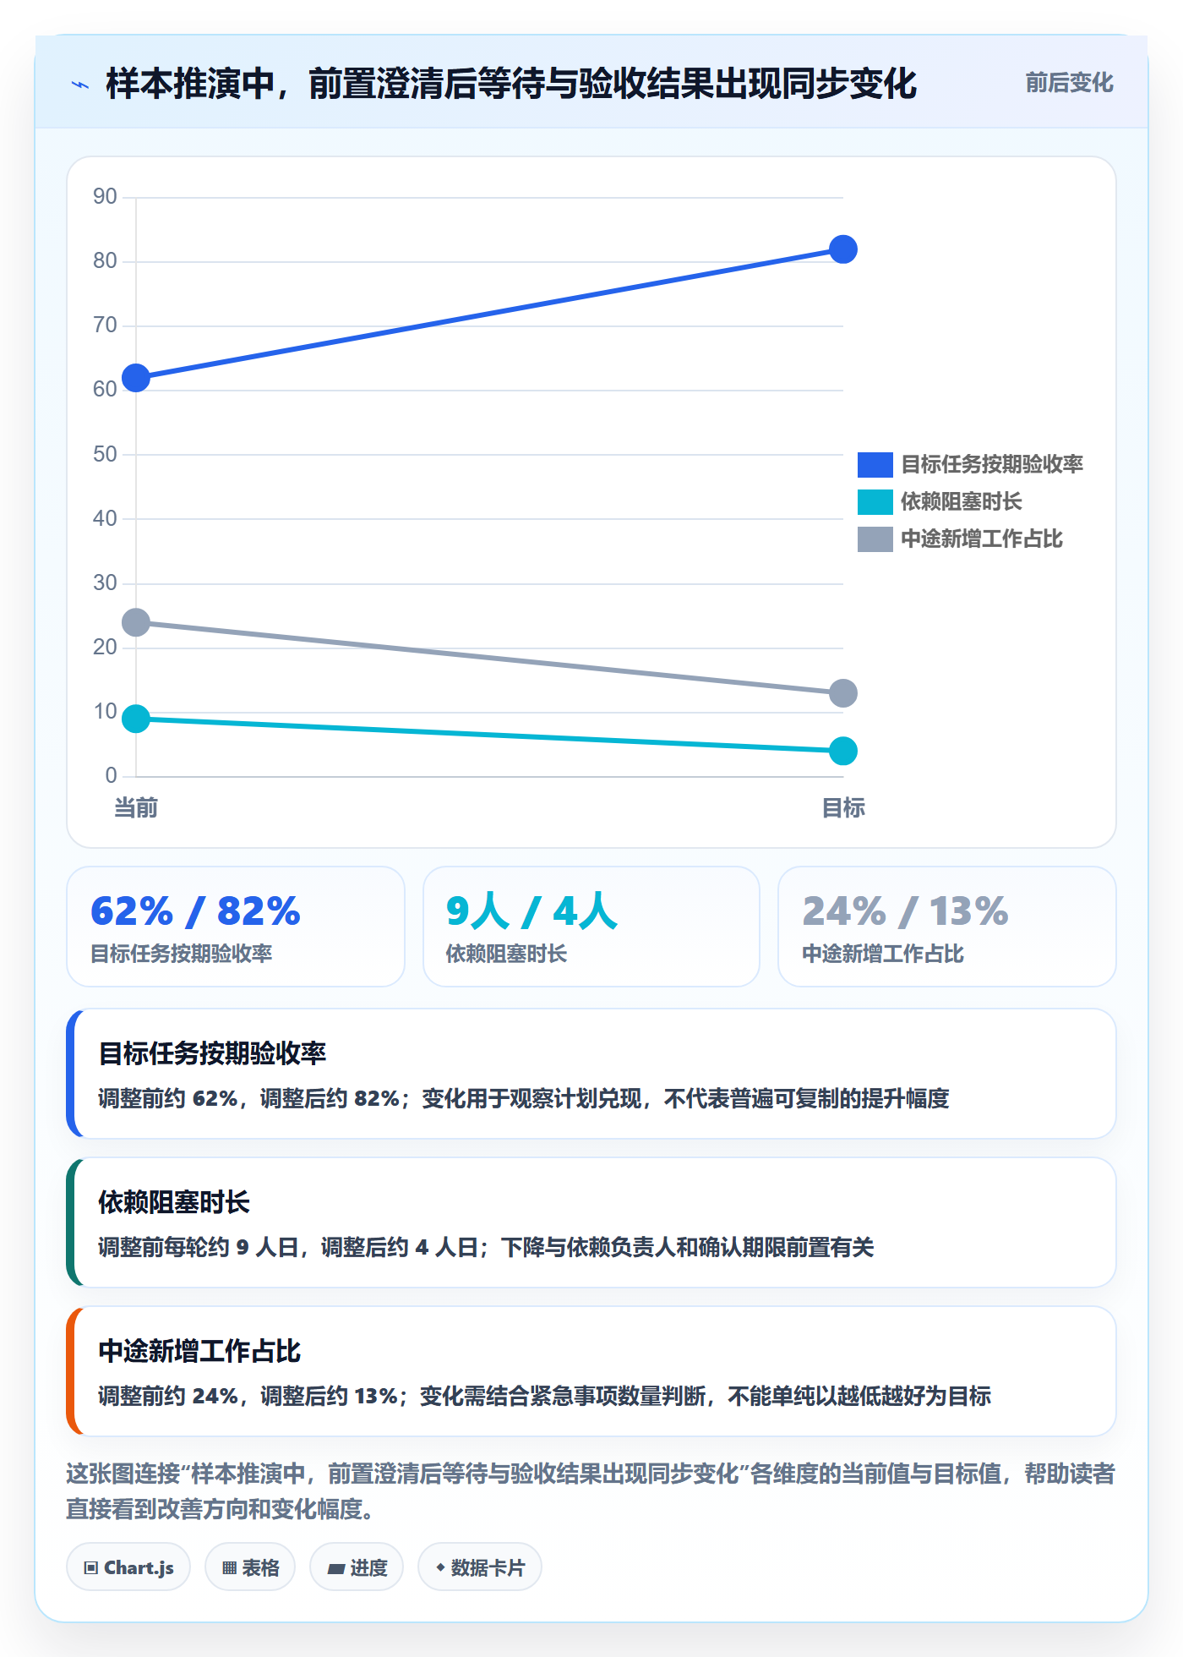Click the bar icon in 进度 tag
The height and width of the screenshot is (1657, 1183).
335,1569
